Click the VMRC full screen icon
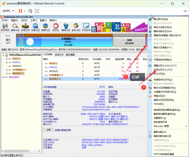This screenshot has height=157, width=189. 37,11
